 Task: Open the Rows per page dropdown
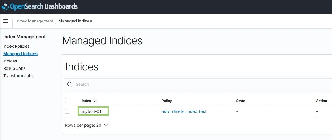coord(86,125)
